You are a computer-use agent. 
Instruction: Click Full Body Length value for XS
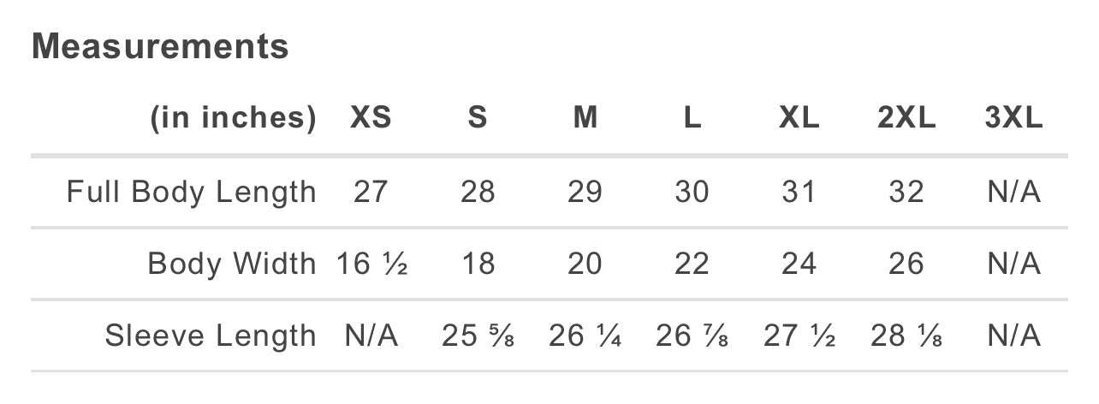[x=371, y=192]
